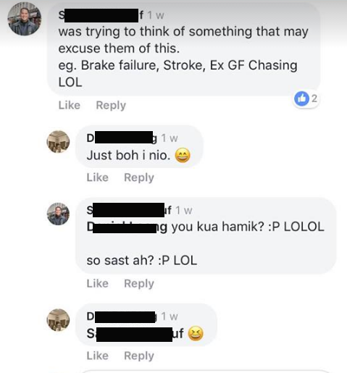Click the blue thumbs-up reaction icon
Image resolution: width=347 pixels, height=373 pixels.
[301, 99]
